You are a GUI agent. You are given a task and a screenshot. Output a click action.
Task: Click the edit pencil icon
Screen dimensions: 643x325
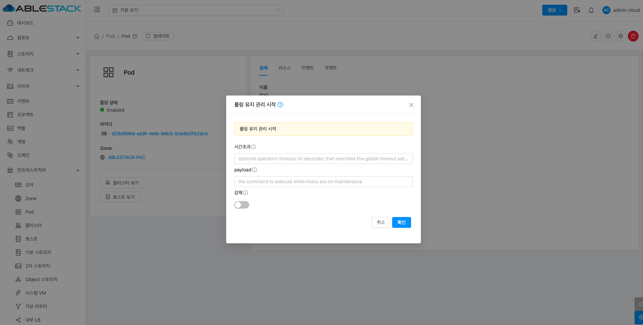595,36
